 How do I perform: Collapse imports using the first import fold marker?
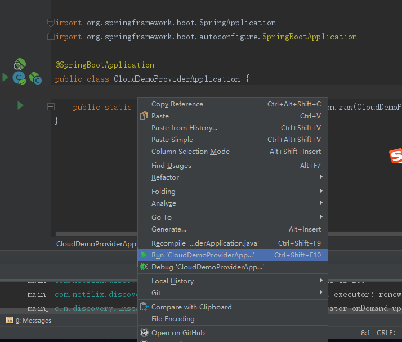click(x=51, y=23)
